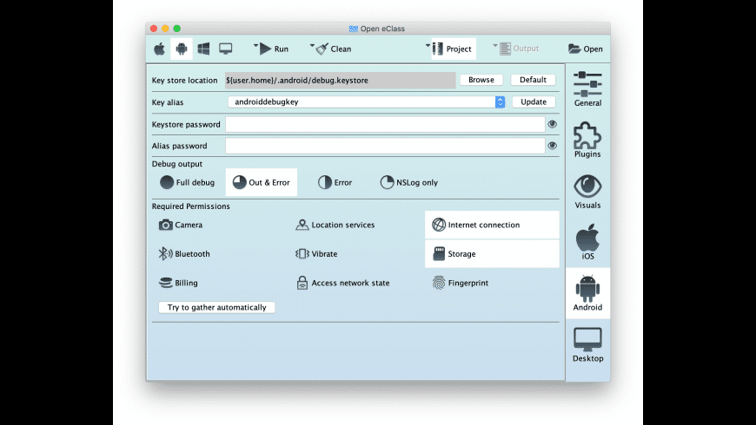
Task: Select Error debug output level
Action: point(335,182)
